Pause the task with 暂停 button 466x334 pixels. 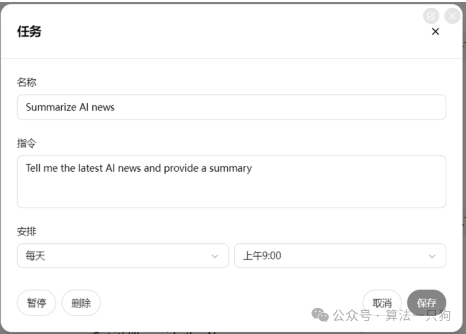pos(36,303)
